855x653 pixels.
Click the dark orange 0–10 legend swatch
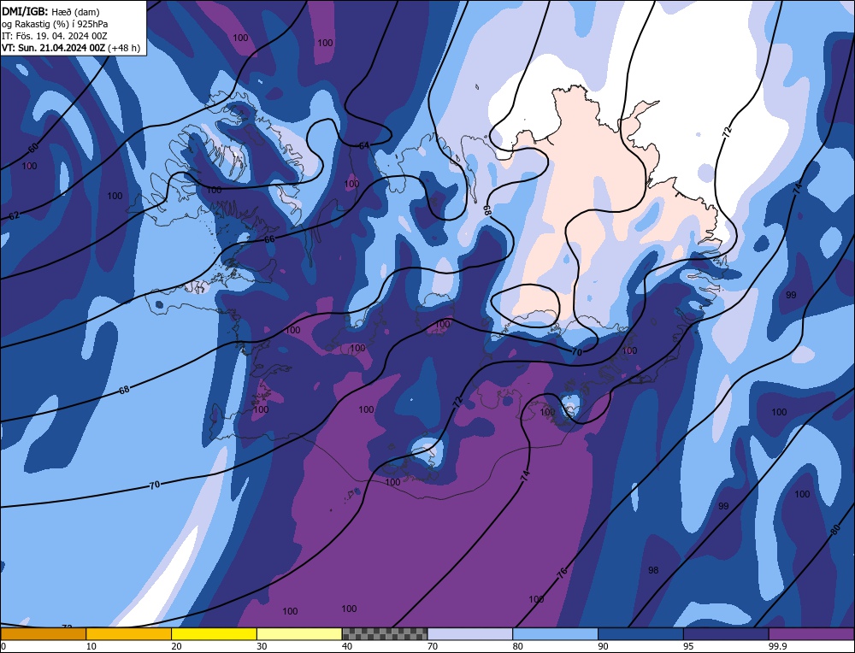[x=43, y=633]
